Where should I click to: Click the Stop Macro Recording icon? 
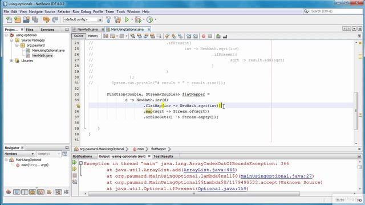(x=210, y=36)
